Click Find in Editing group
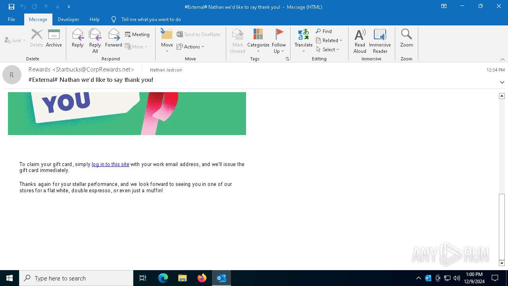Viewport: 508px width, 286px height. (324, 31)
